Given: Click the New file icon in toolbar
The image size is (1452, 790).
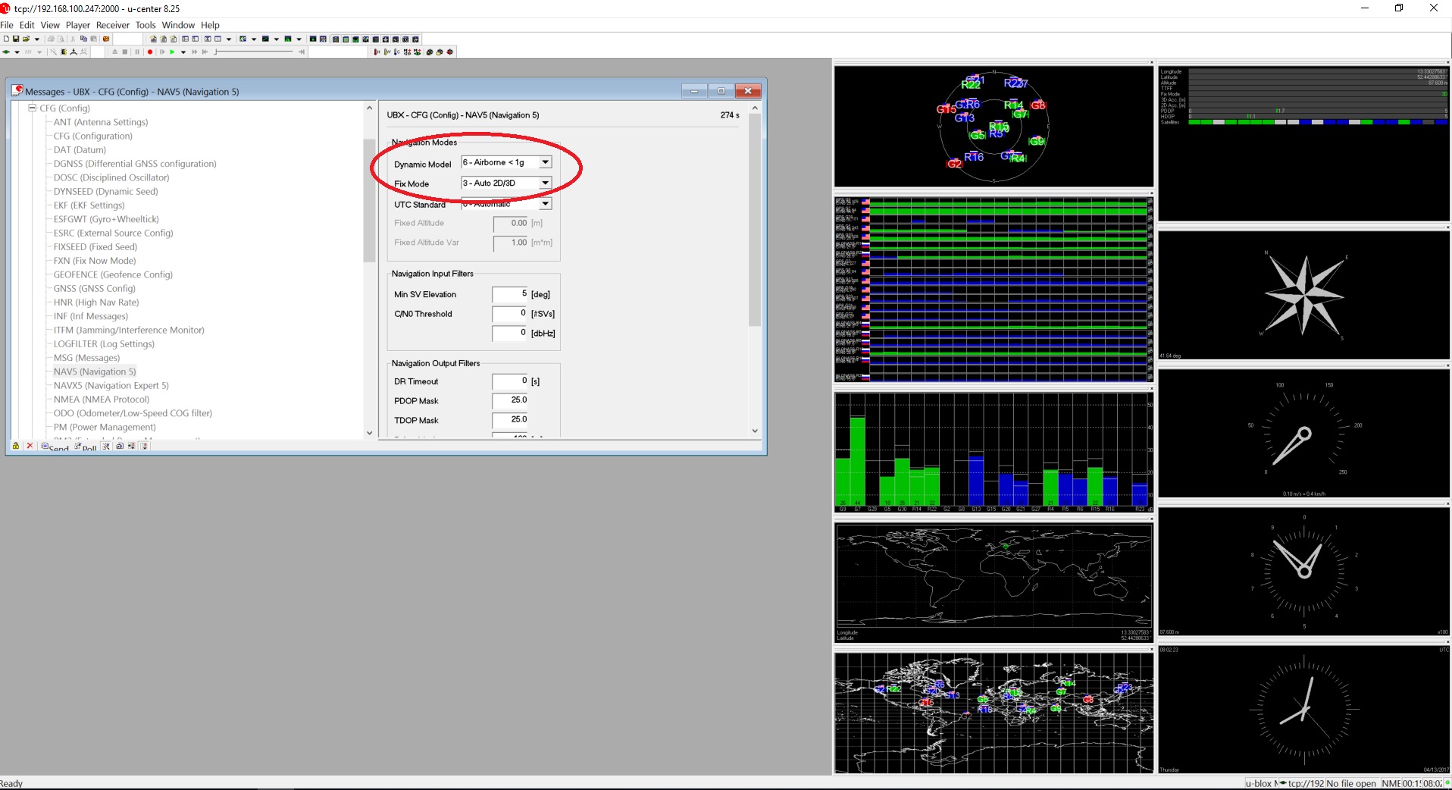Looking at the screenshot, I should coord(6,39).
